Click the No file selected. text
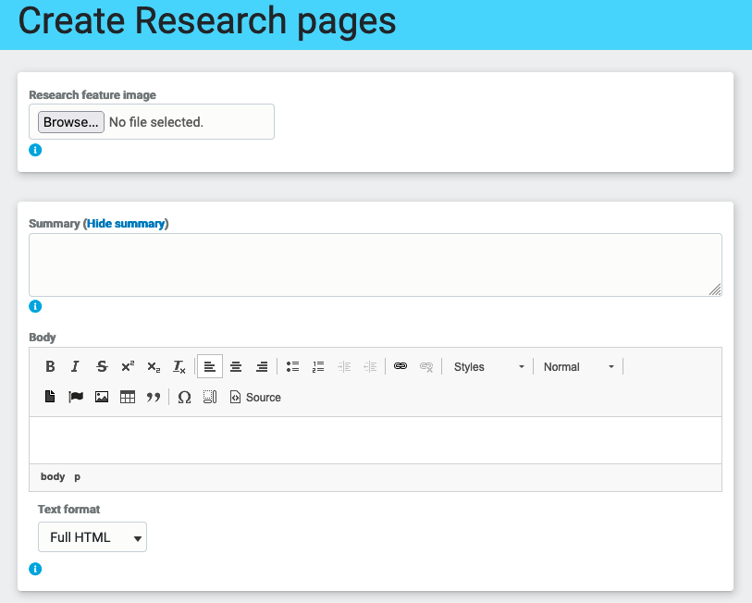752x603 pixels. click(x=156, y=122)
